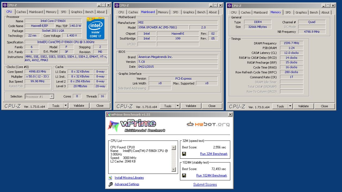342x192 pixels.
Task: Click the memory size 32666 MBytes field
Action: point(257,27)
